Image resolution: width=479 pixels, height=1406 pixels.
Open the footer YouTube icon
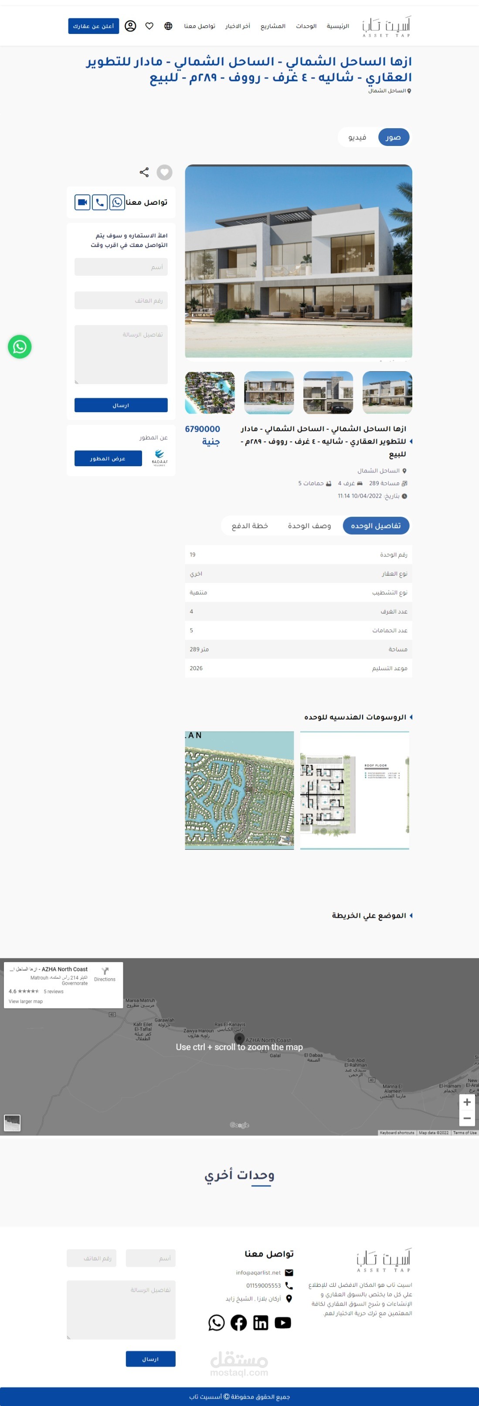click(x=282, y=1322)
